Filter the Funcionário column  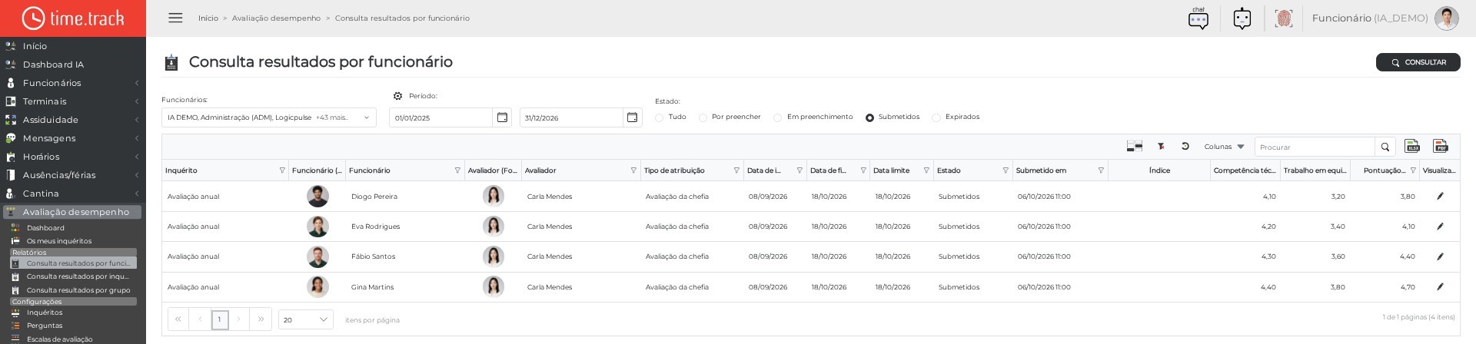click(457, 170)
